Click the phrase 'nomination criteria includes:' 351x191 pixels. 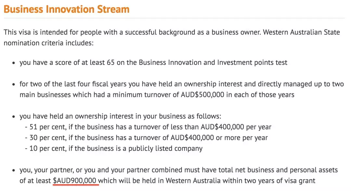tap(48, 43)
